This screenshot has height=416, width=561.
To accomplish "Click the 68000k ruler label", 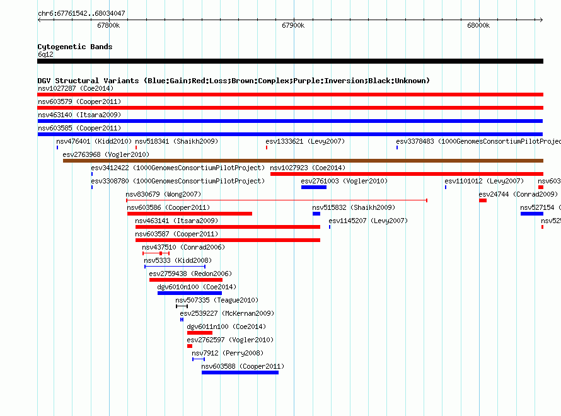I will pos(478,25).
